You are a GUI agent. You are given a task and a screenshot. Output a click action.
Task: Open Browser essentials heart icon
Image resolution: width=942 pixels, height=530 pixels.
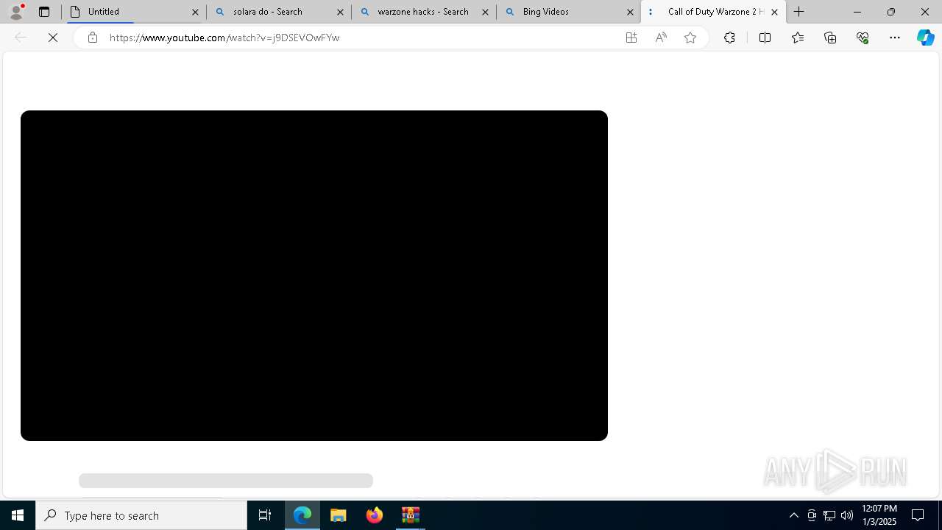tap(863, 38)
